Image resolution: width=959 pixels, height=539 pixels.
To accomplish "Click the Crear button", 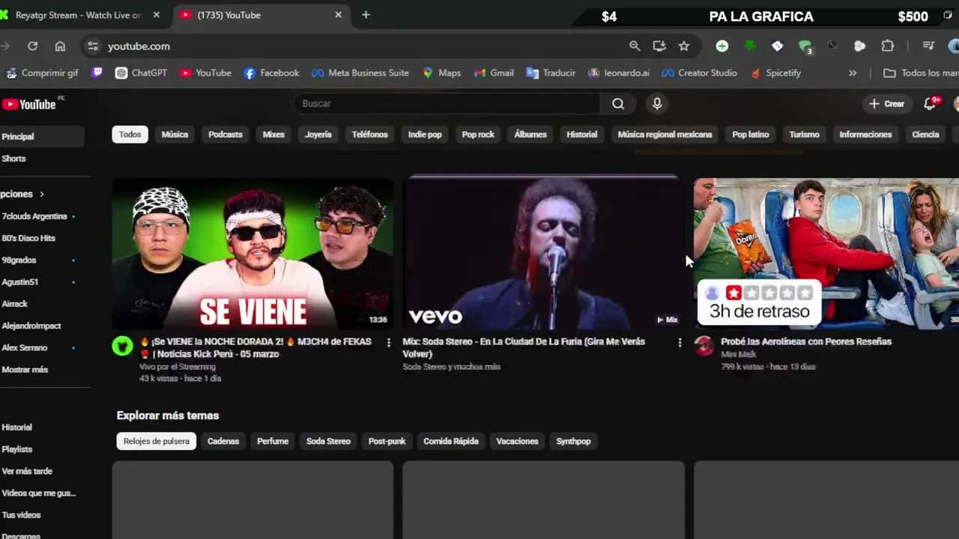I will (x=887, y=104).
